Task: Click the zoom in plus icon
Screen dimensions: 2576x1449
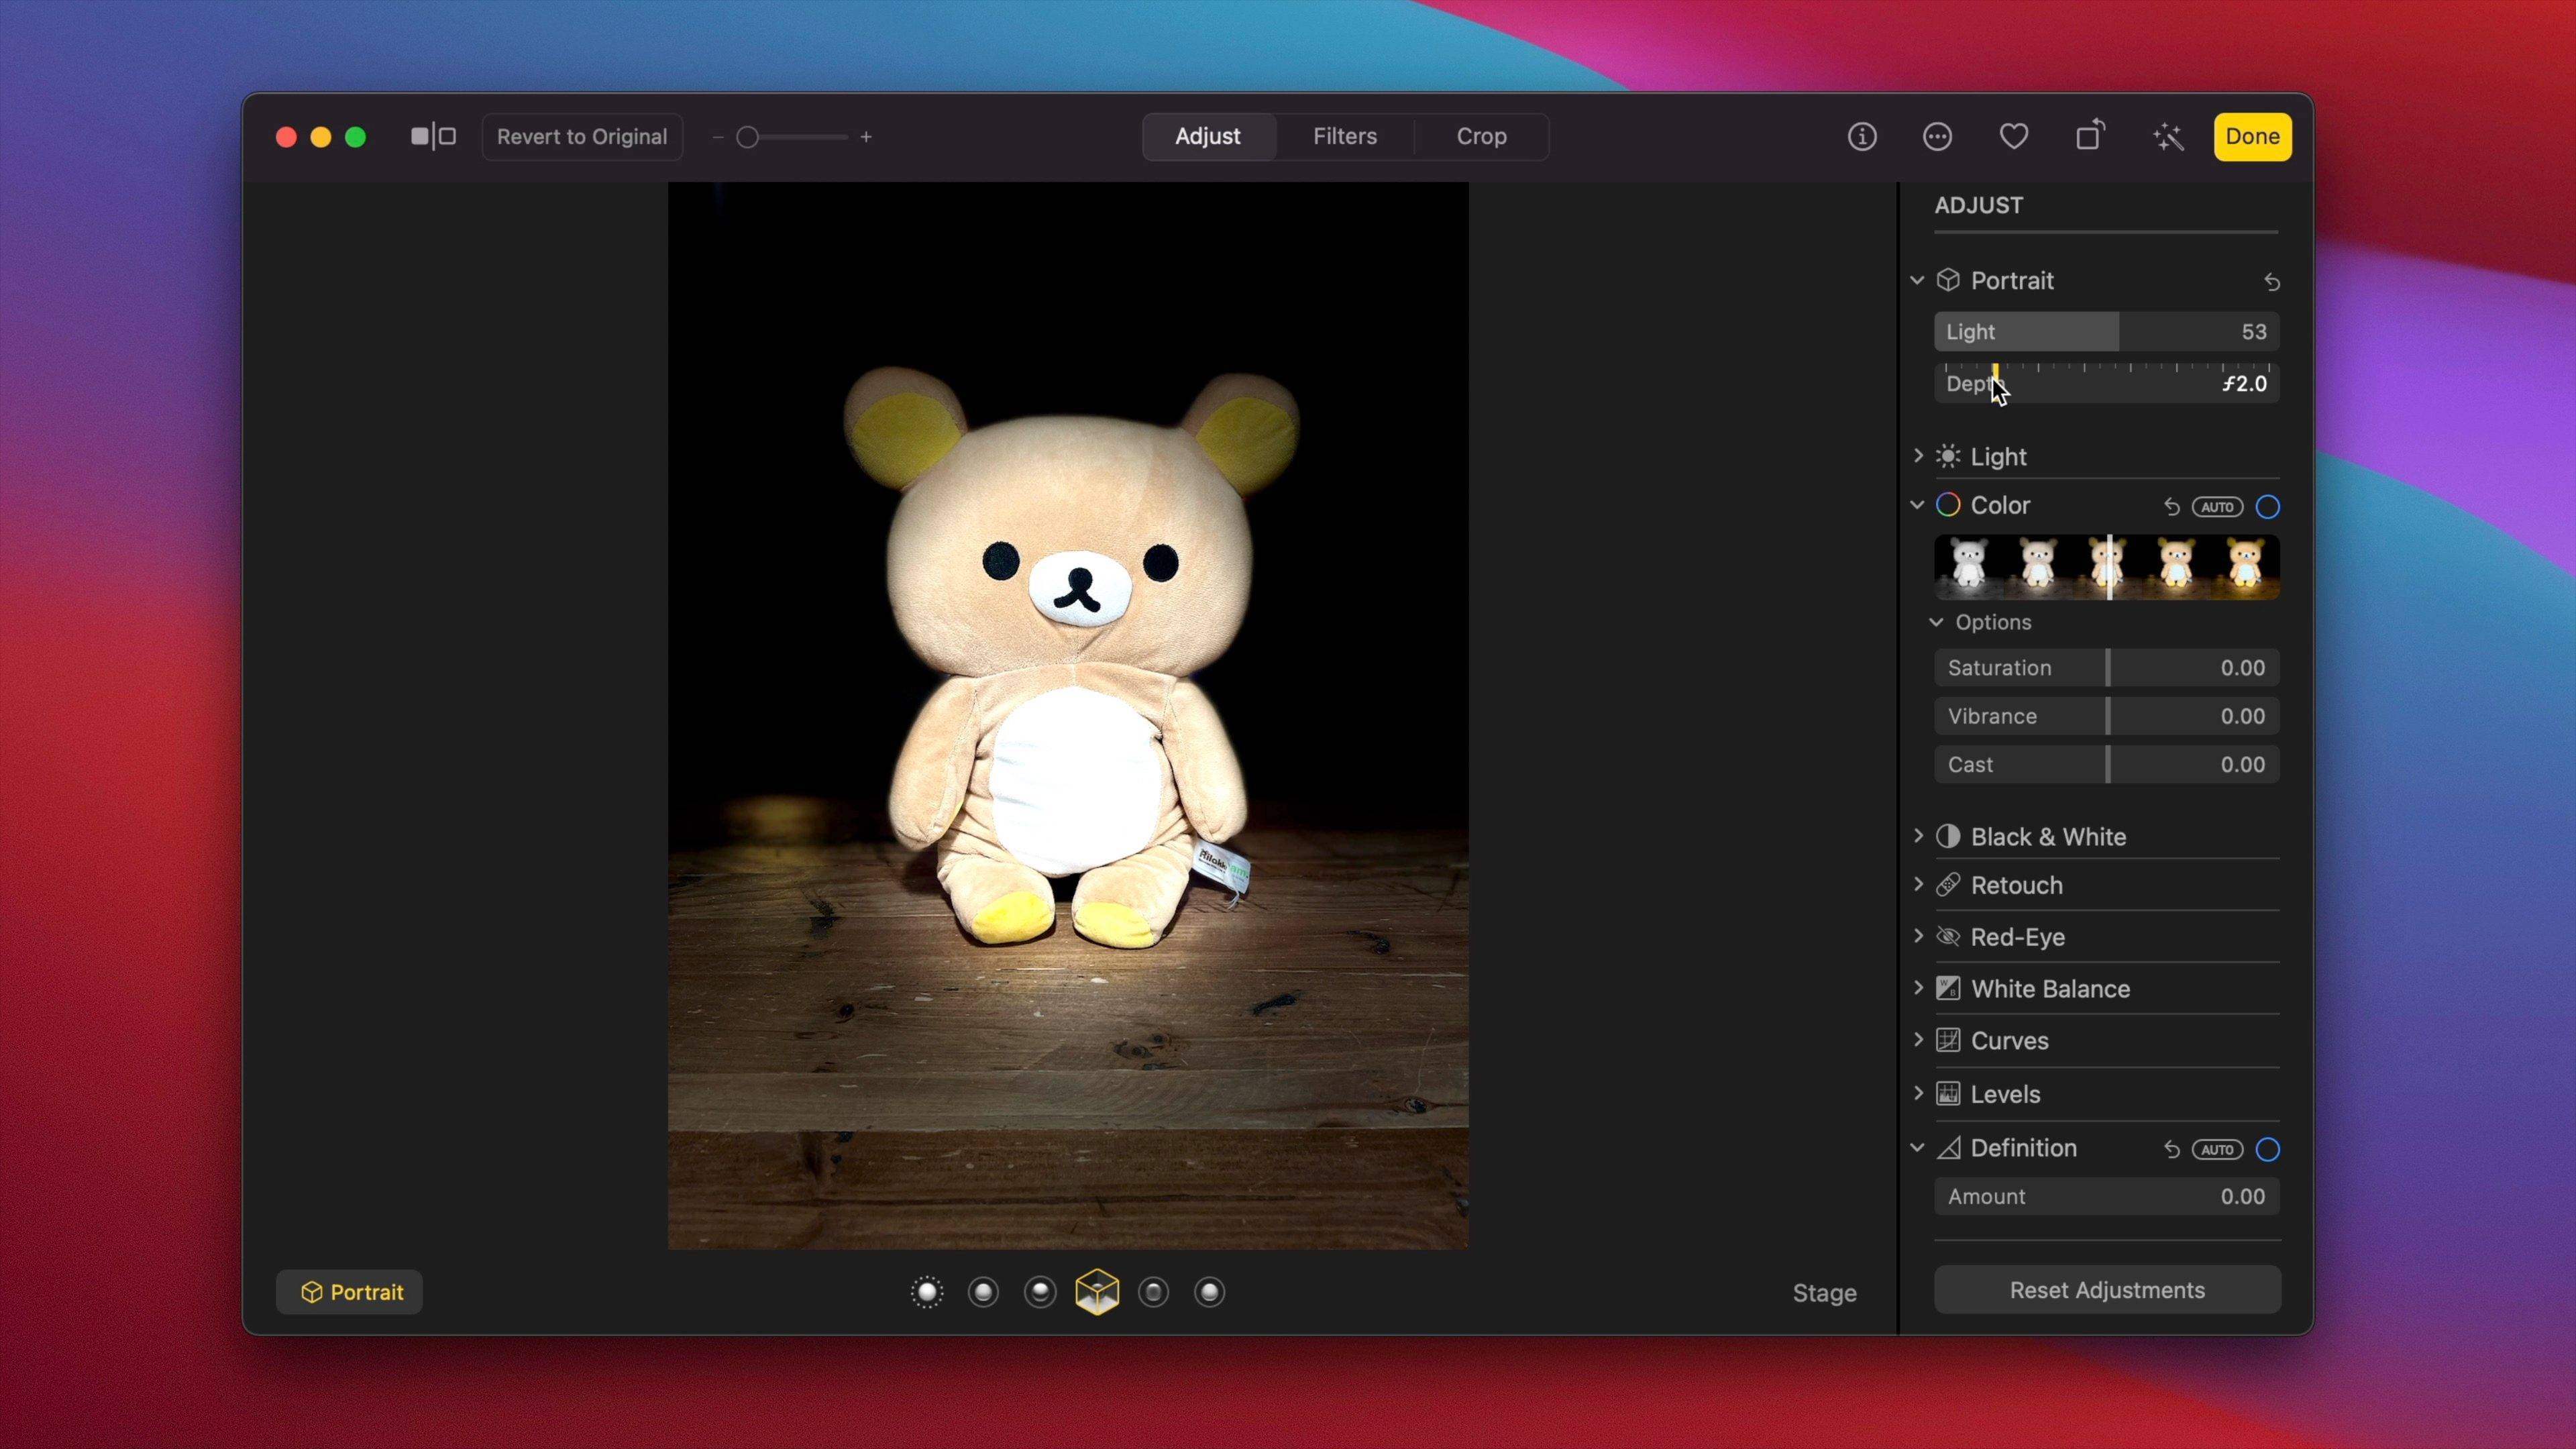Action: (x=866, y=137)
